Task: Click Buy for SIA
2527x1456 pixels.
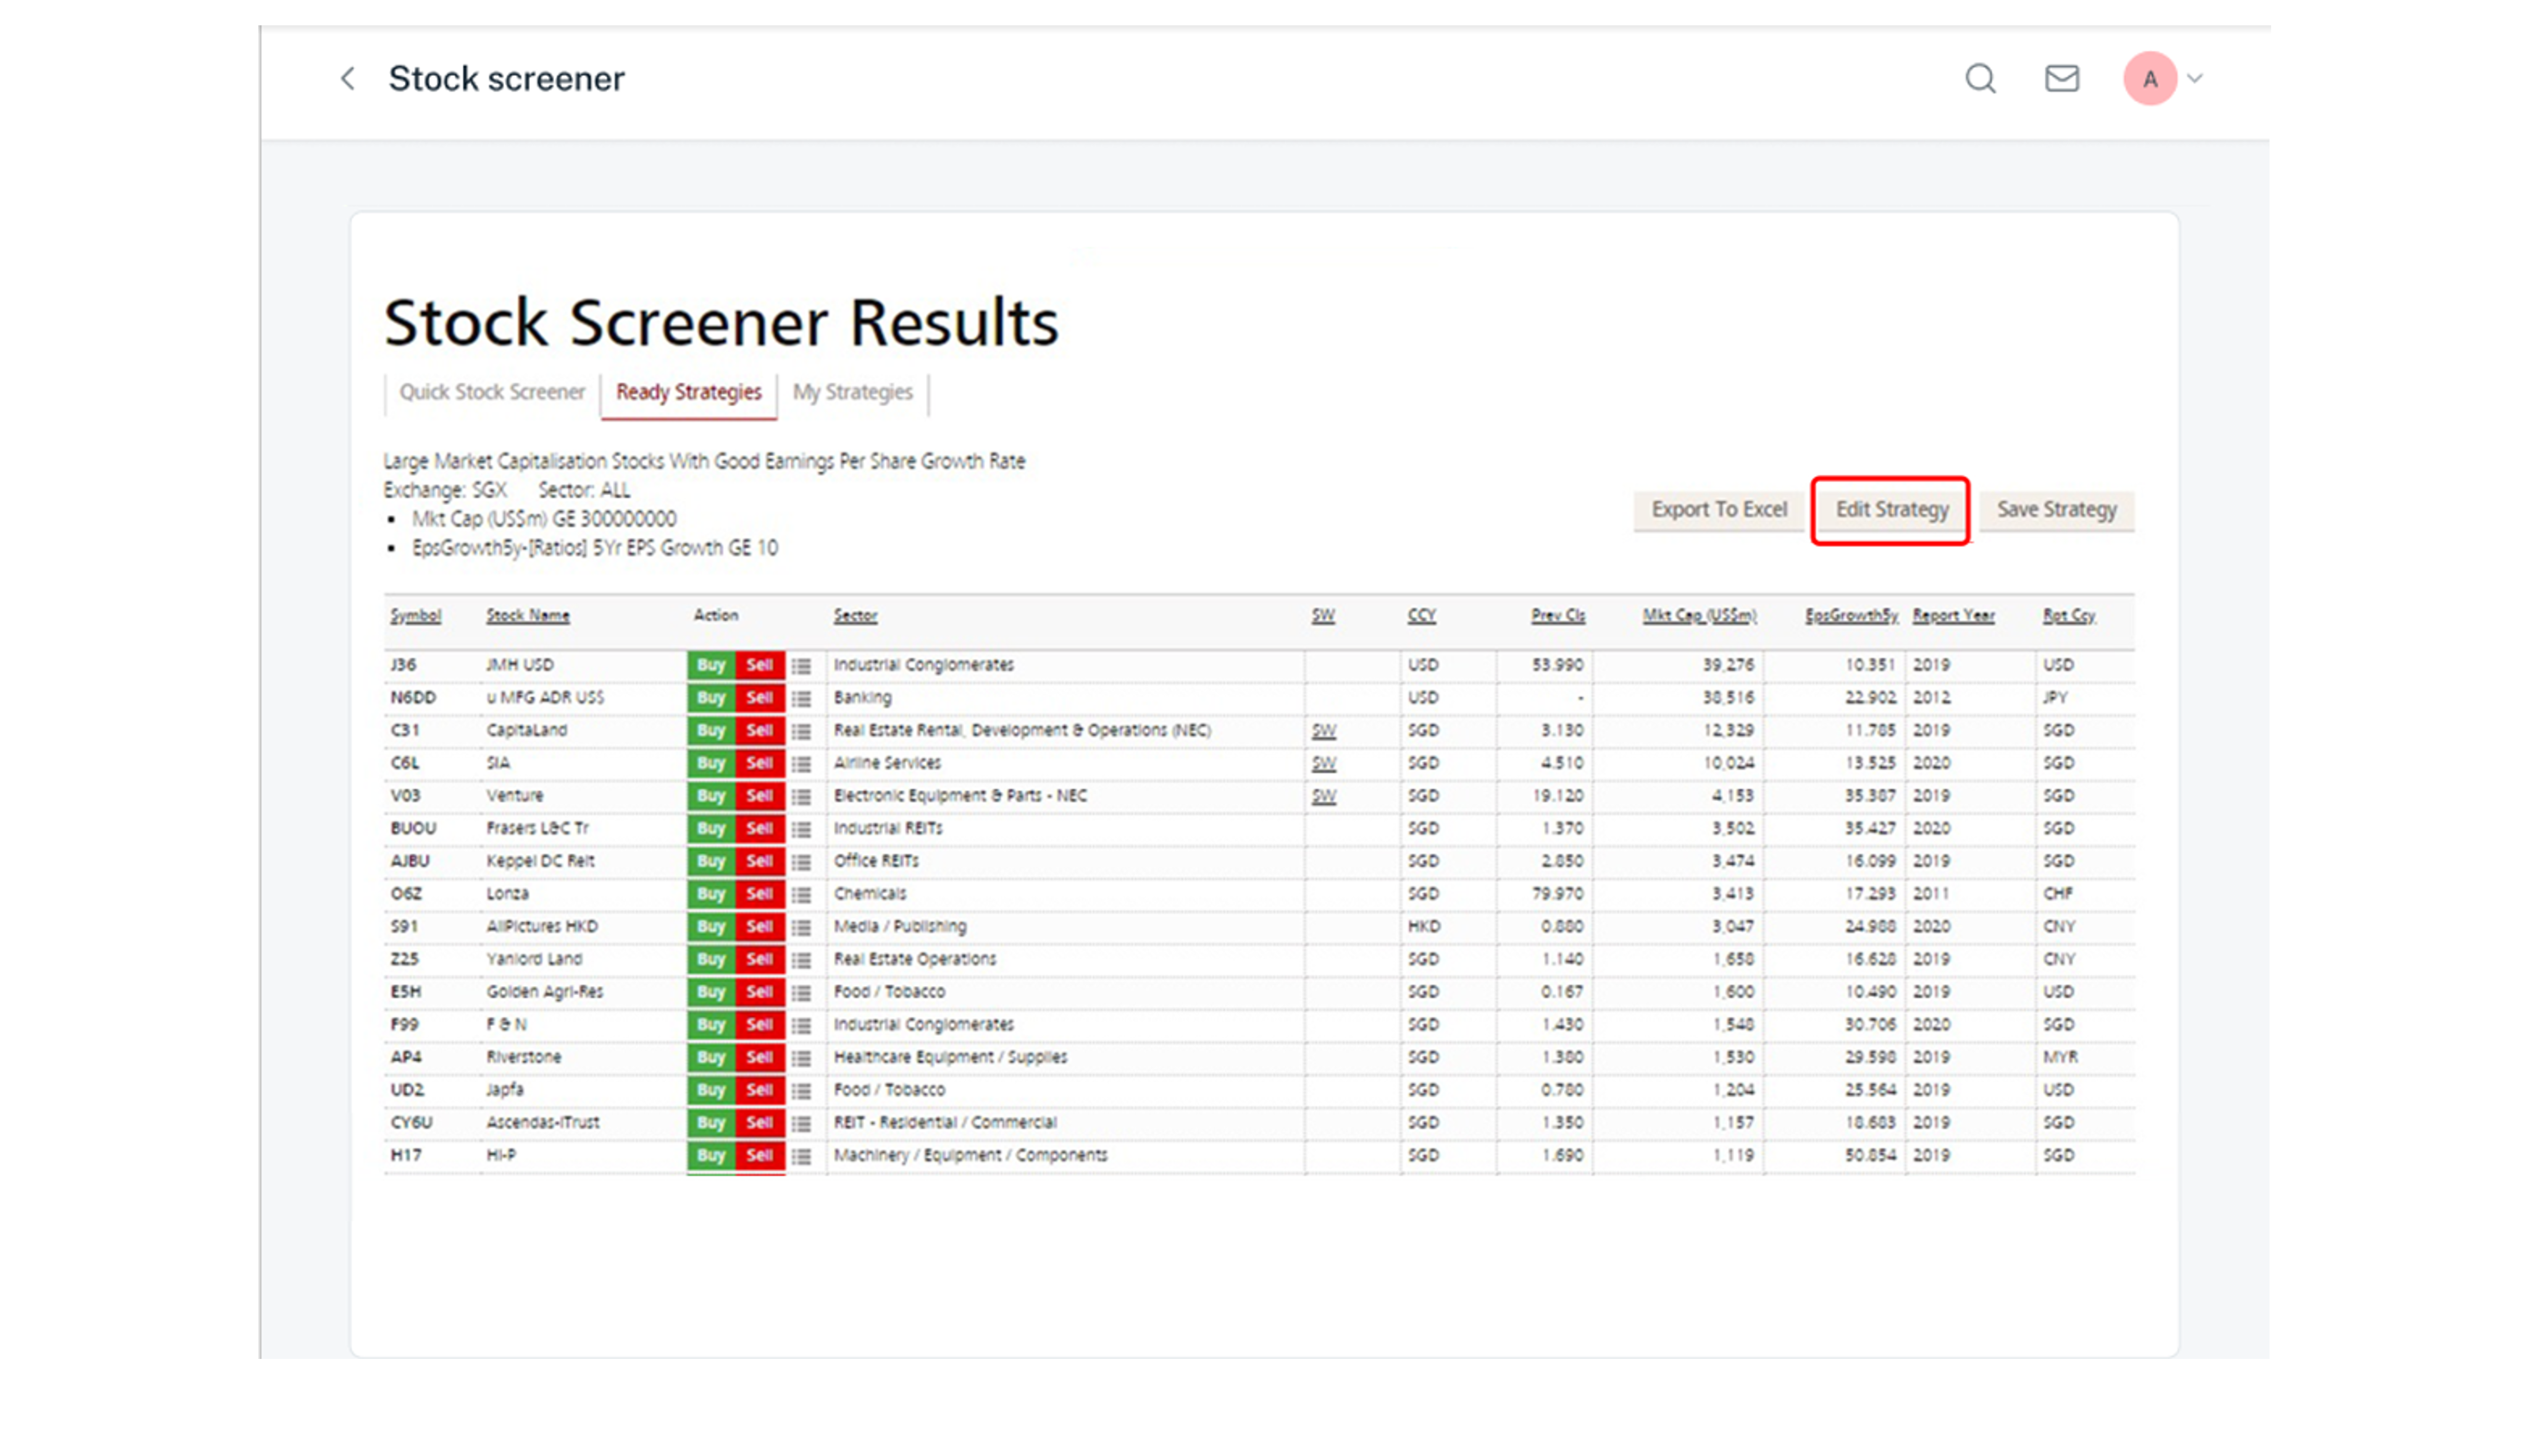Action: [x=711, y=763]
